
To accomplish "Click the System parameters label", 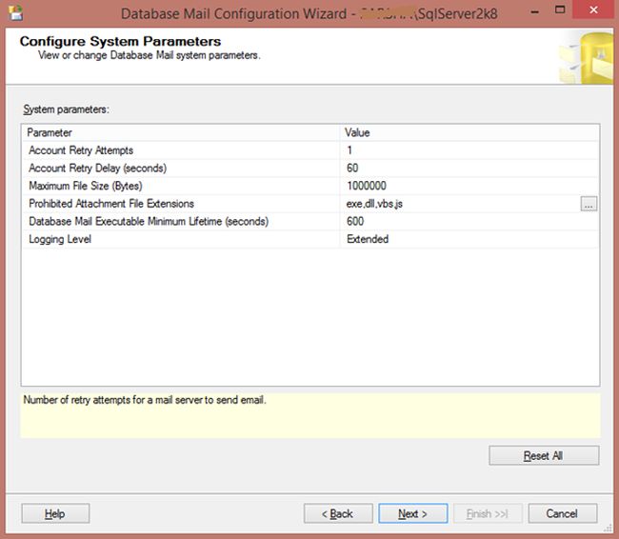I will click(66, 110).
